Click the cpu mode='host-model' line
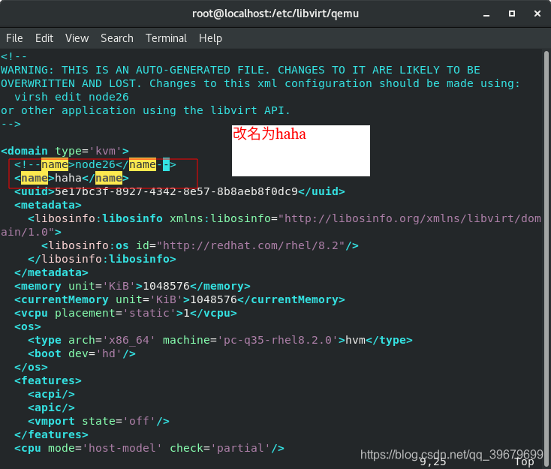551x469 pixels. [x=149, y=448]
